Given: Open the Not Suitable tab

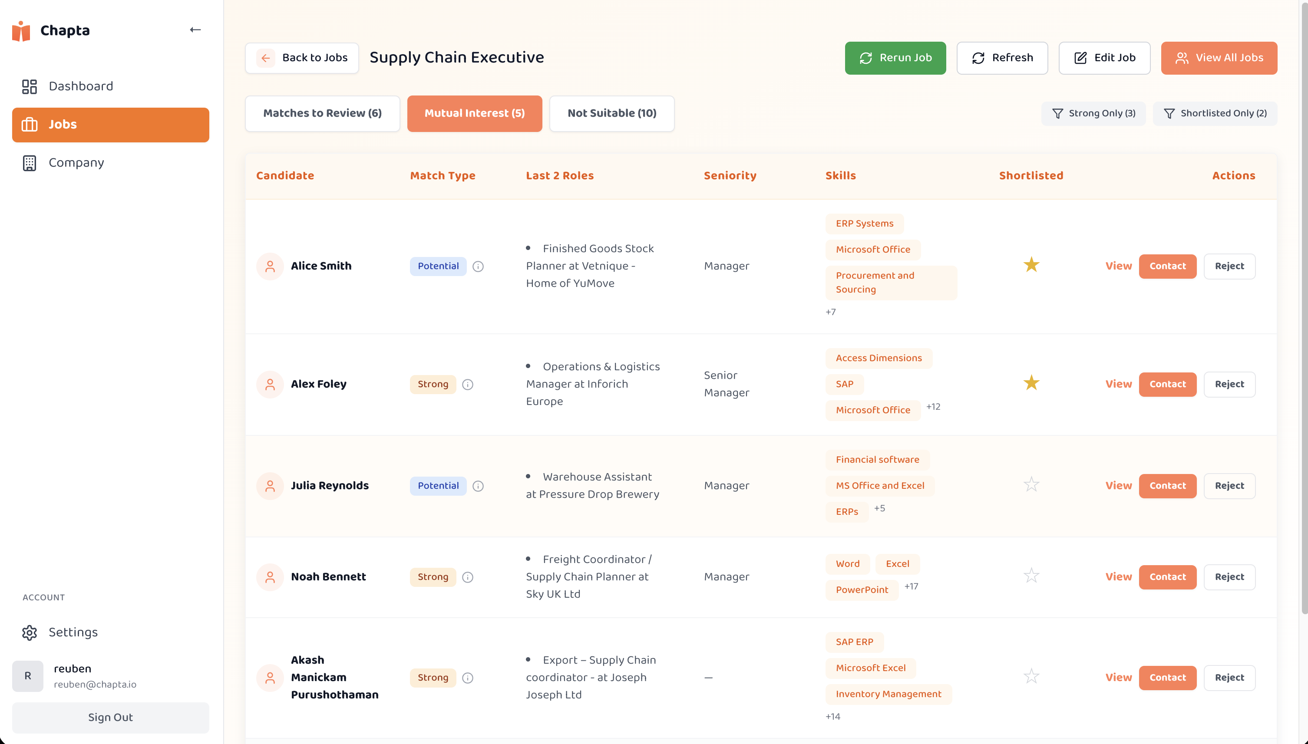Looking at the screenshot, I should (x=611, y=113).
